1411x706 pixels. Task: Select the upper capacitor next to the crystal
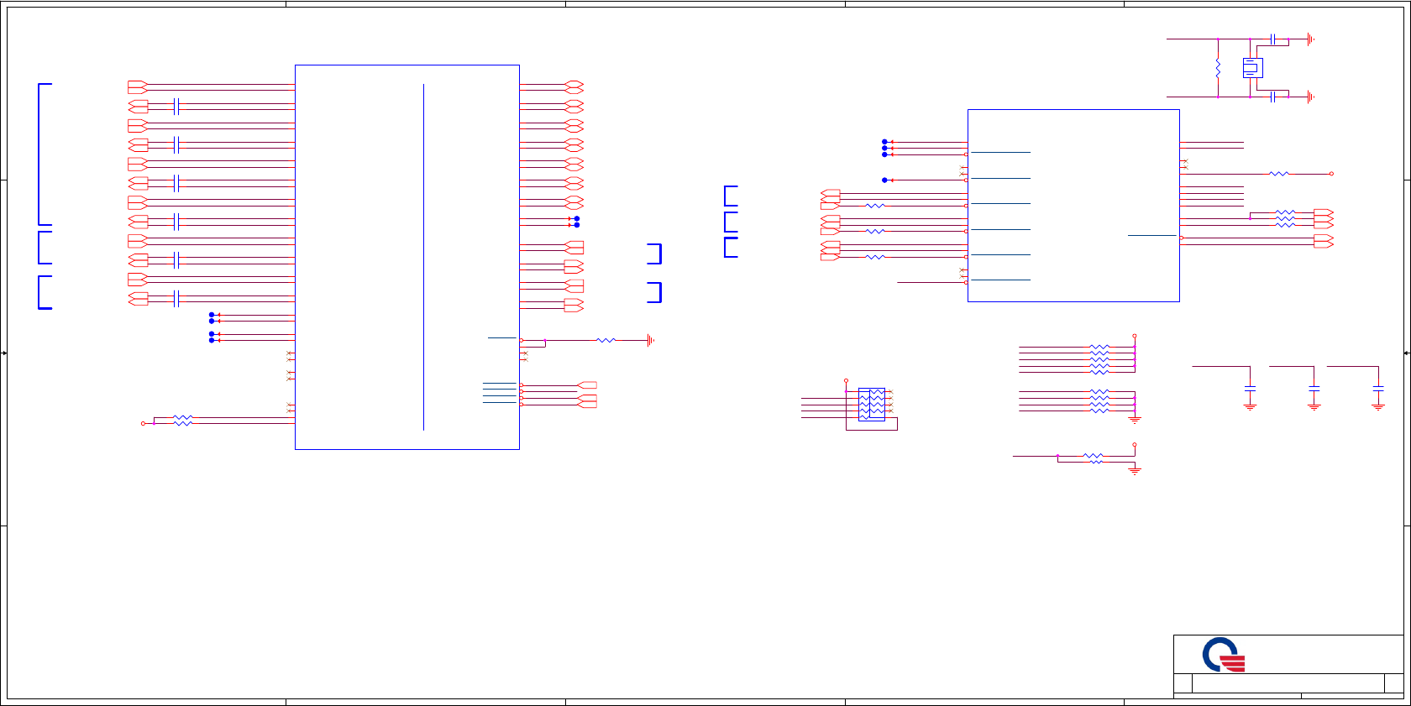point(1274,39)
